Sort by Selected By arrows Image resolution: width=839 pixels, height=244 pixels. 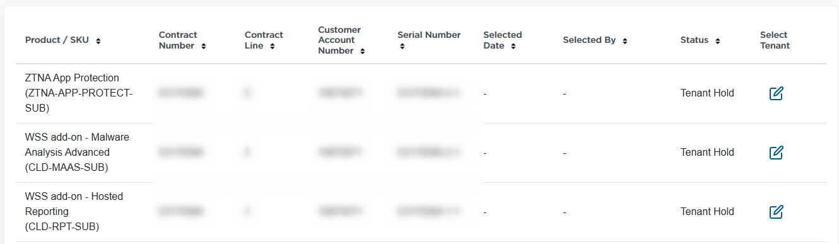[x=625, y=41]
